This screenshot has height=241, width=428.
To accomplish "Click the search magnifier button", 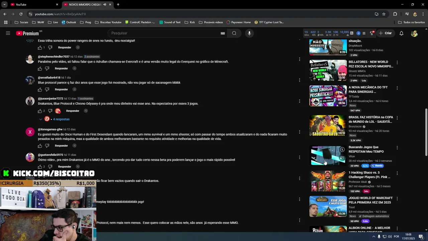I will click(x=234, y=33).
